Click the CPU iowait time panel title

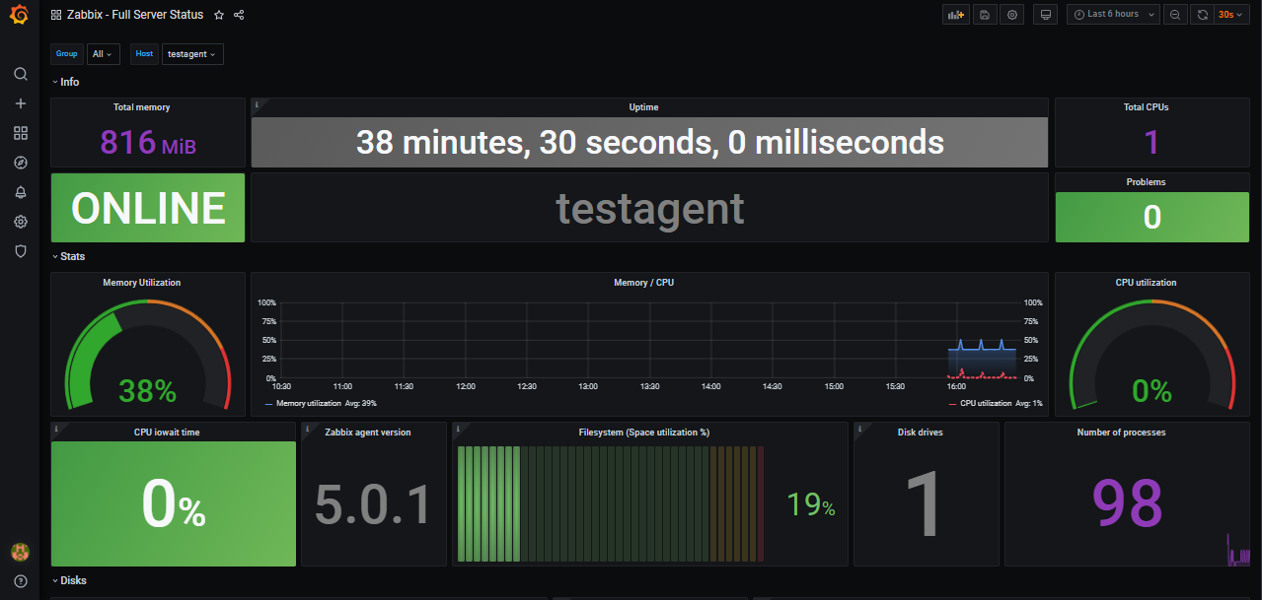[x=167, y=433]
